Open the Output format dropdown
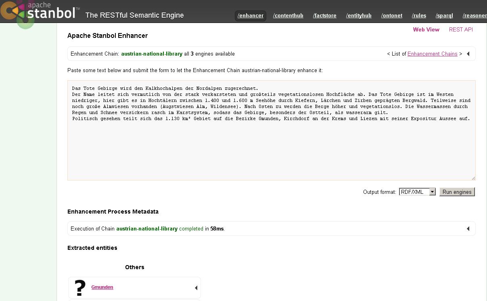Viewport: 487px width, 301px height. pyautogui.click(x=417, y=192)
